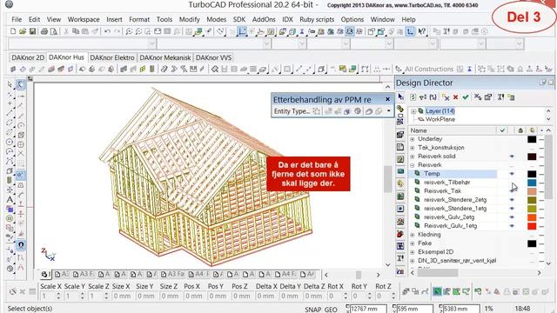Open the File menu
557x313 pixels.
(17, 19)
